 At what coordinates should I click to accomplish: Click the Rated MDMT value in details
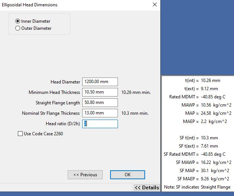click(x=213, y=97)
